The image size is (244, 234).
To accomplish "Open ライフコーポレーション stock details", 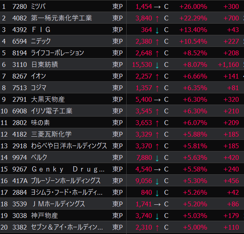I will coord(57,53).
